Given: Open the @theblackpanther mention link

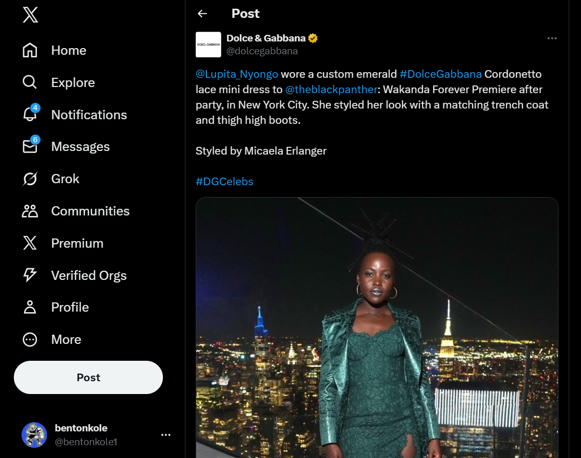Looking at the screenshot, I should [x=331, y=90].
